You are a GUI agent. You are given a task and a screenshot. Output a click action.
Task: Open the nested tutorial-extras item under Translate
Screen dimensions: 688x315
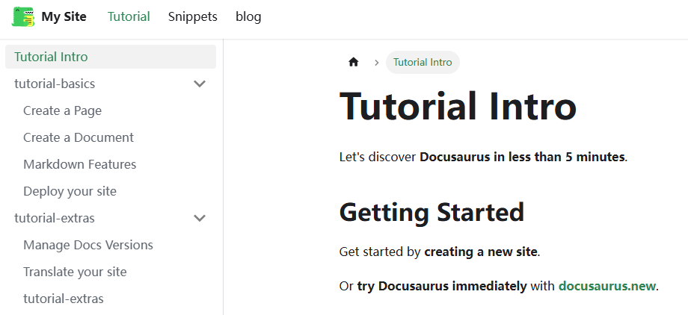(64, 299)
